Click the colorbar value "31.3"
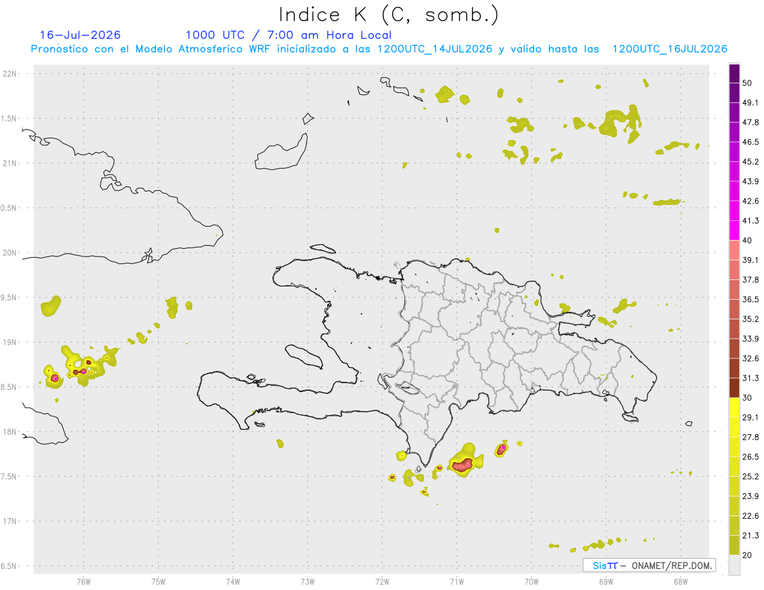The width and height of the screenshot is (764, 590). tap(751, 378)
